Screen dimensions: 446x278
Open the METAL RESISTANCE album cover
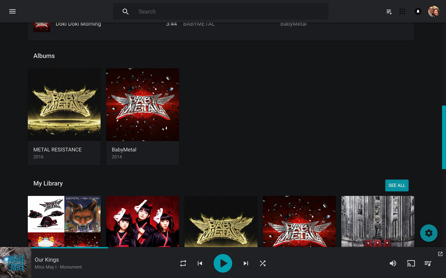pos(64,105)
